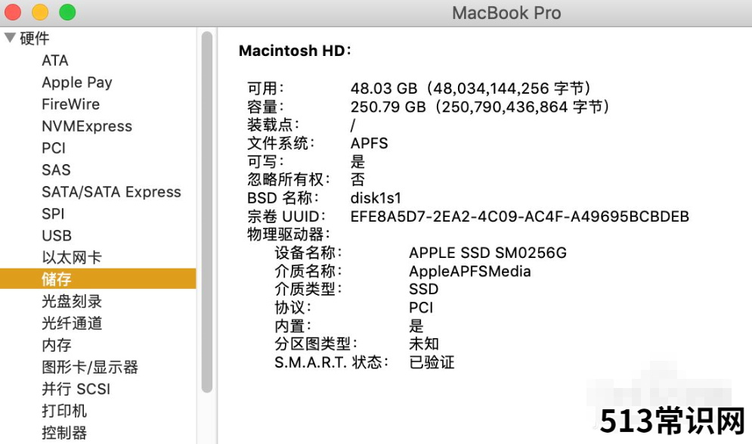The image size is (752, 444).
Task: Collapse the 硬件 hardware category
Action: pos(10,38)
